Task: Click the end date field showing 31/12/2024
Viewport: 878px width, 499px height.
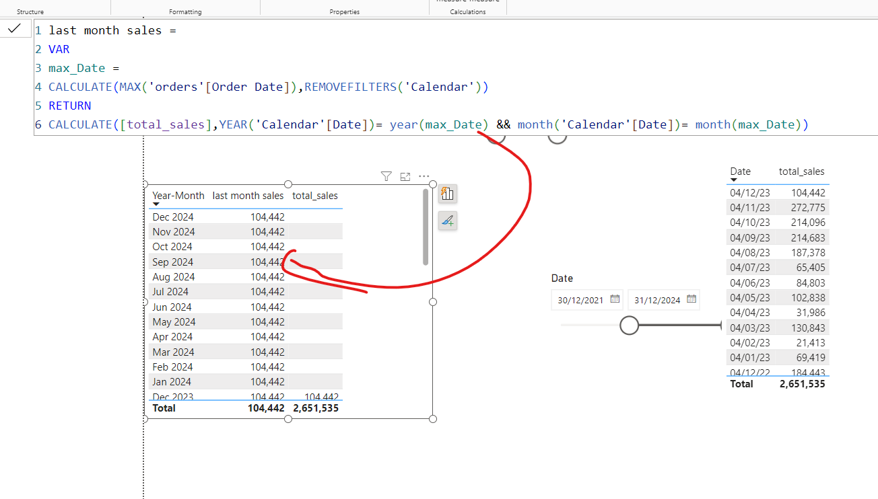Action: click(663, 300)
